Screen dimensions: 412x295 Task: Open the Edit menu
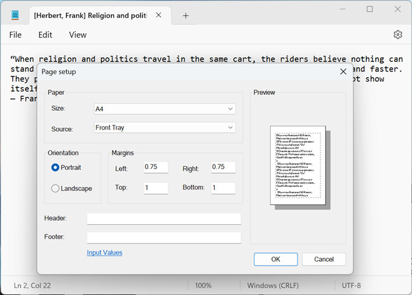[45, 35]
